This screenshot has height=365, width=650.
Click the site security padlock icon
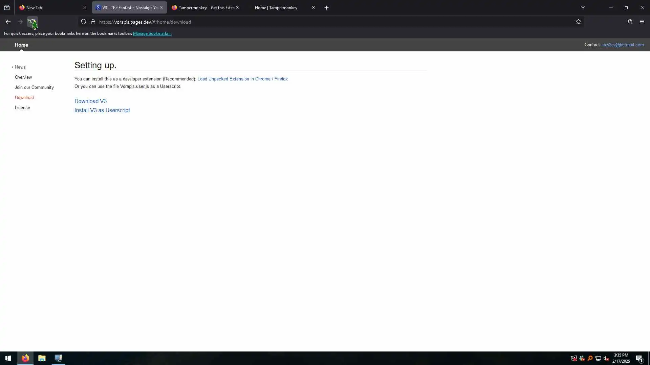click(93, 22)
